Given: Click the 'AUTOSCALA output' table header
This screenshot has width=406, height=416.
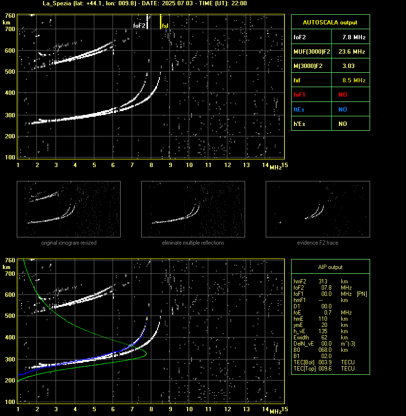Looking at the screenshot, I should [330, 22].
